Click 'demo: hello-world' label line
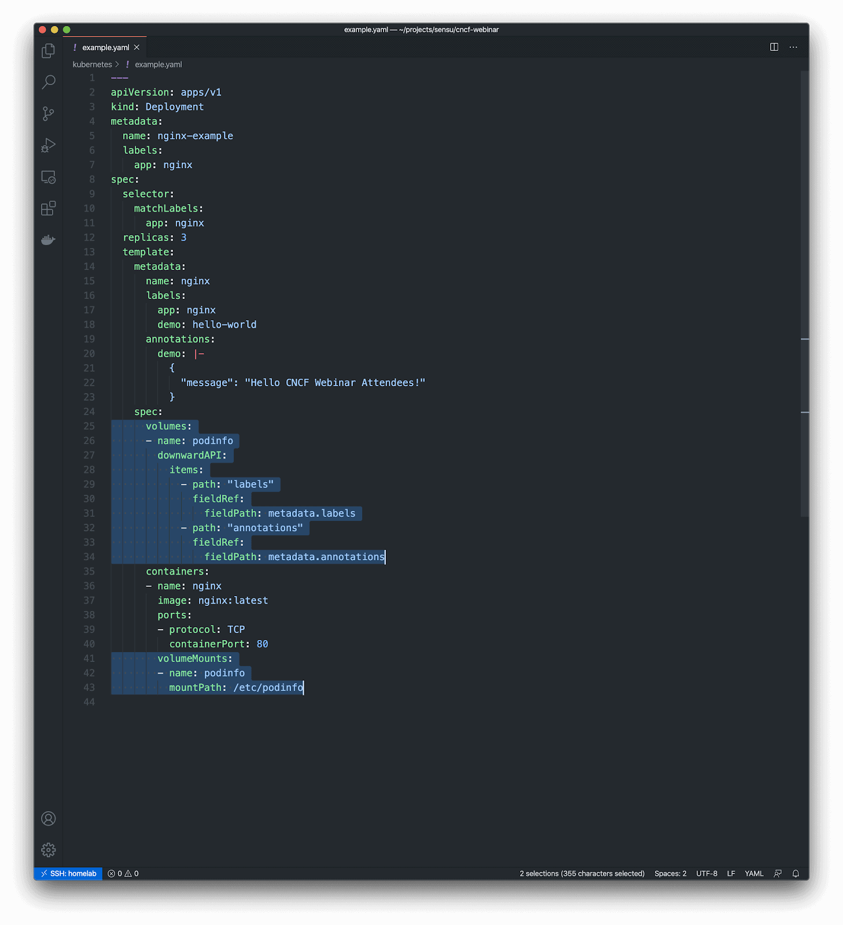Screen dimensions: 843x925 click(x=207, y=325)
